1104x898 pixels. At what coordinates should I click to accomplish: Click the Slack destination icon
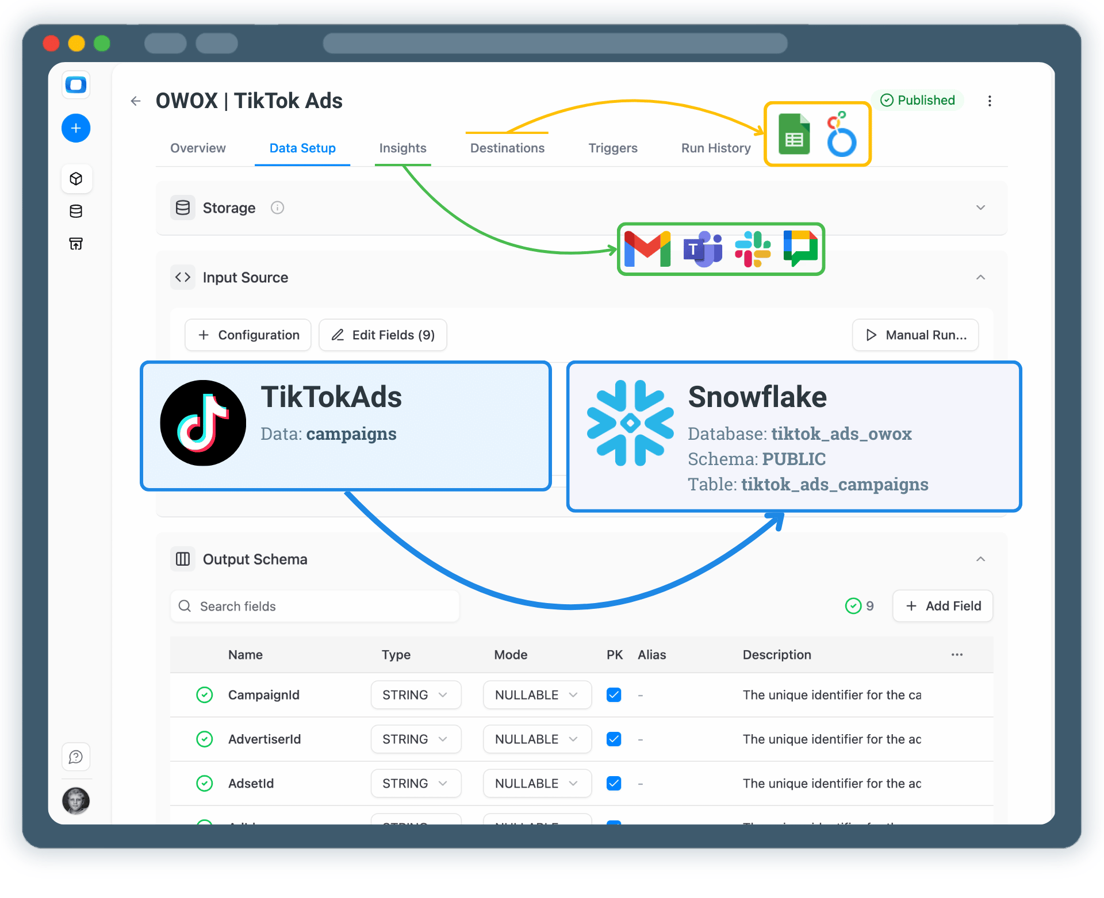pos(753,249)
